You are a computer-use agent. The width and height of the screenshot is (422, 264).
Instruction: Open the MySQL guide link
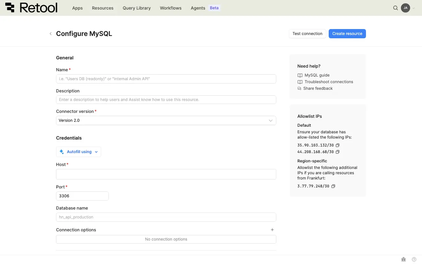[317, 75]
